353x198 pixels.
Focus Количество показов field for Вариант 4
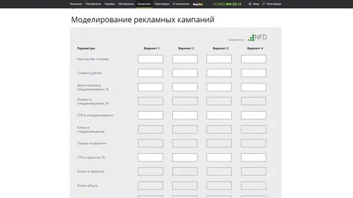(254, 59)
